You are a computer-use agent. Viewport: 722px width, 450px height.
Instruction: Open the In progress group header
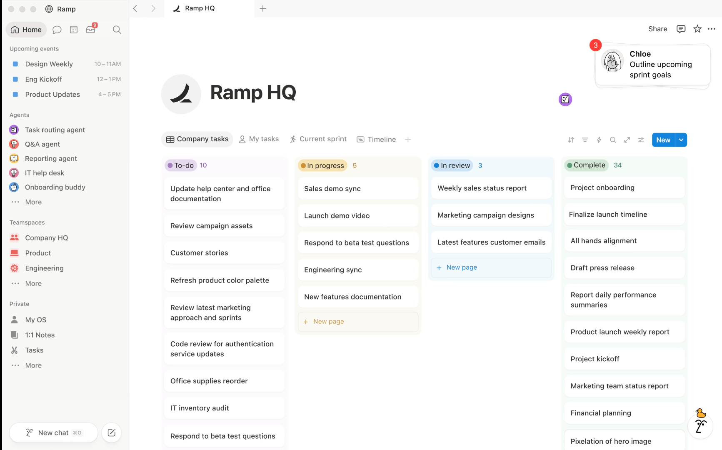click(x=322, y=165)
